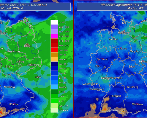Select the 'Dortmund' city label
Viewport: 147px width, 118px height.
(102, 59)
